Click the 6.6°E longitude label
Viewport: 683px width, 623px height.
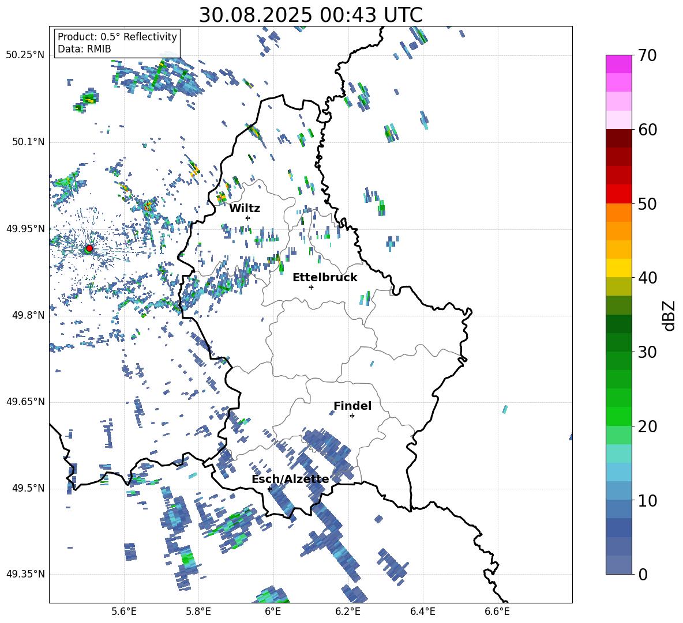497,611
